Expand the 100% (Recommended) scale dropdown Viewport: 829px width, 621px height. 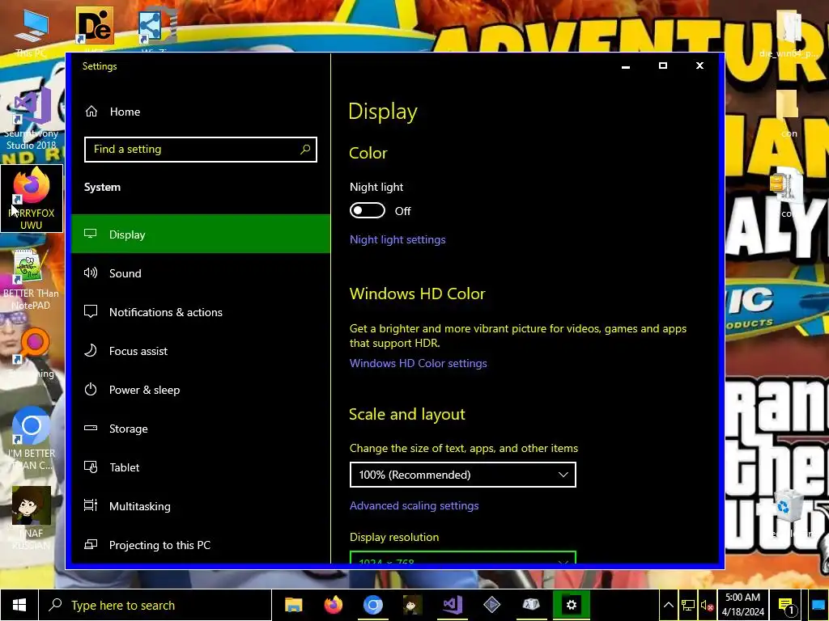click(x=462, y=475)
